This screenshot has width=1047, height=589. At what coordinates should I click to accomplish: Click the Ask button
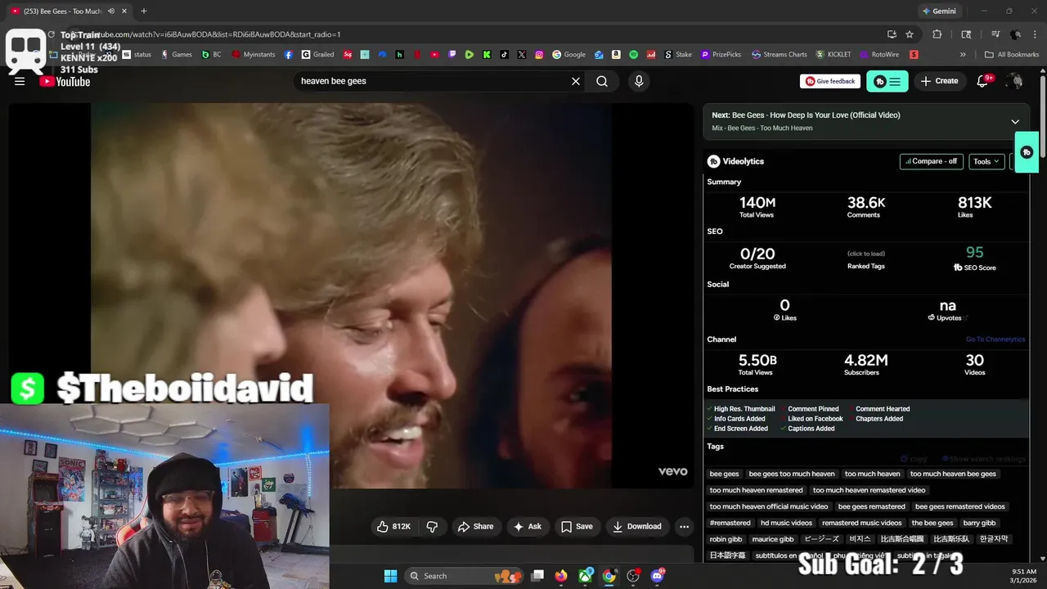[528, 526]
